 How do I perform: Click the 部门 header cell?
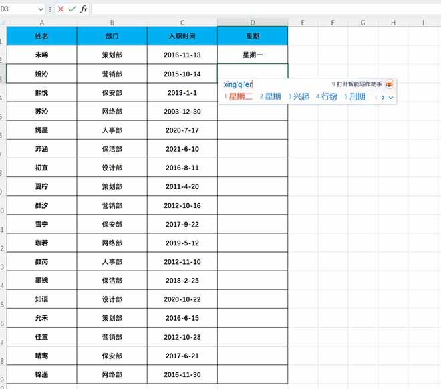coord(112,36)
